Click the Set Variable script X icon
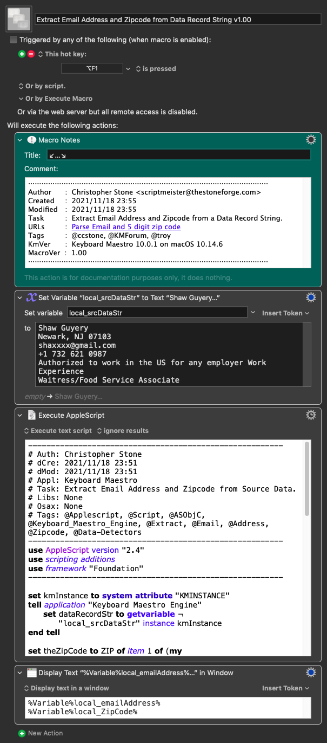The image size is (327, 743). [31, 298]
